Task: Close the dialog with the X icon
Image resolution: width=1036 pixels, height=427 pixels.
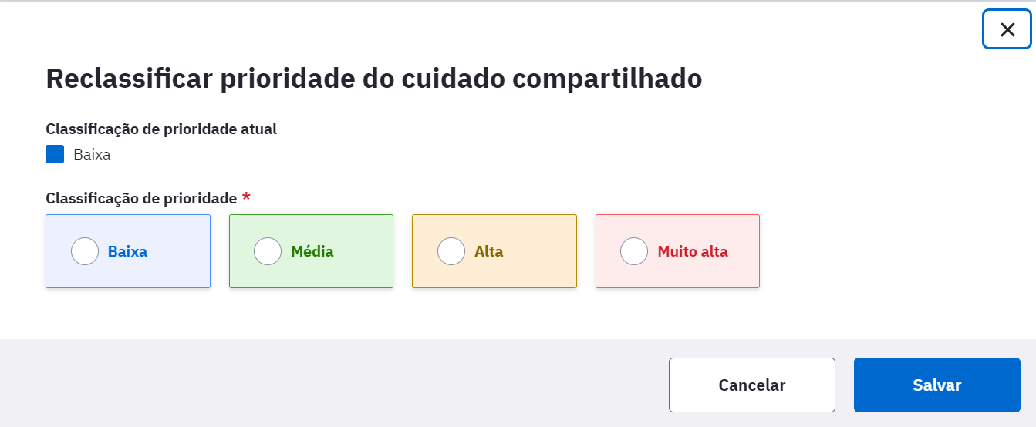Action: (x=1007, y=29)
